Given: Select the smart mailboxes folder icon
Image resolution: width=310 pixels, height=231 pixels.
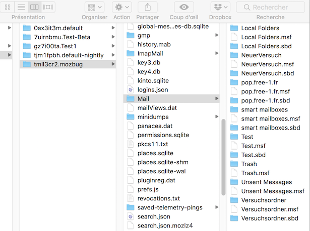Looking at the screenshot, I should click(x=234, y=109).
